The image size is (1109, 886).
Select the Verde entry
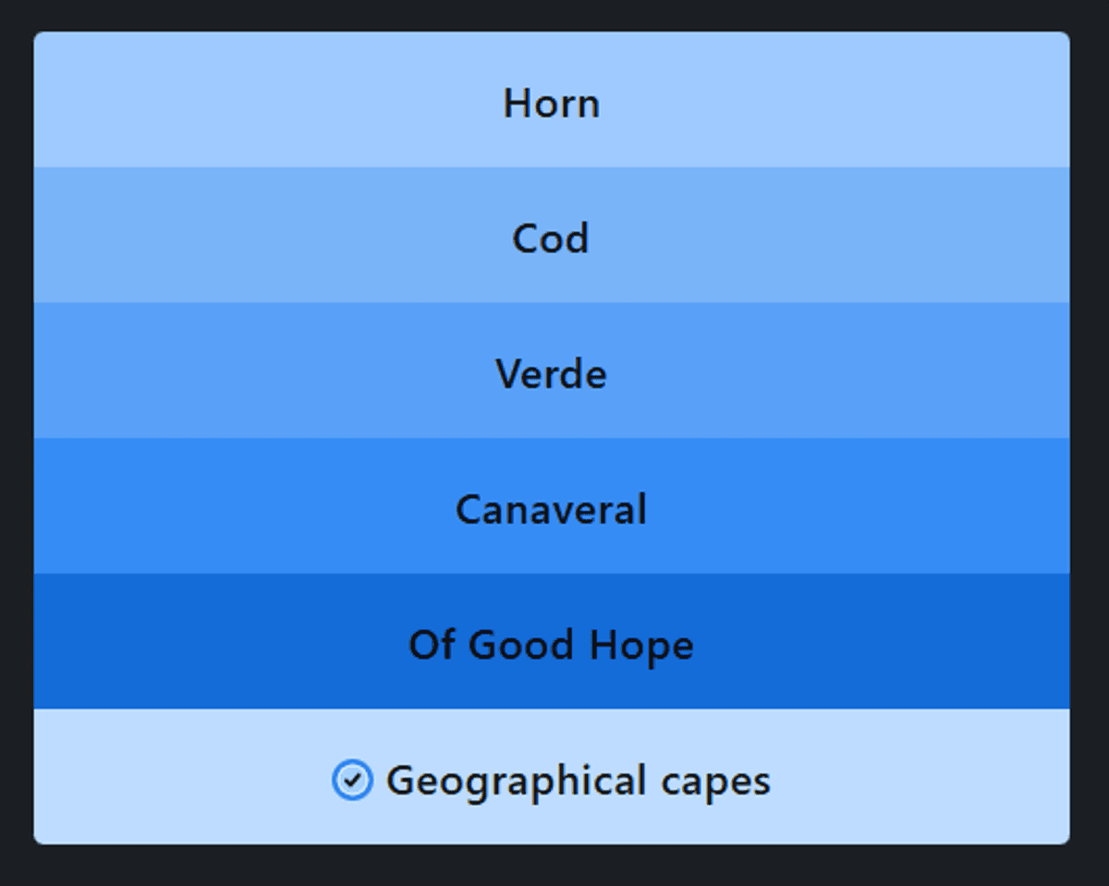(552, 370)
